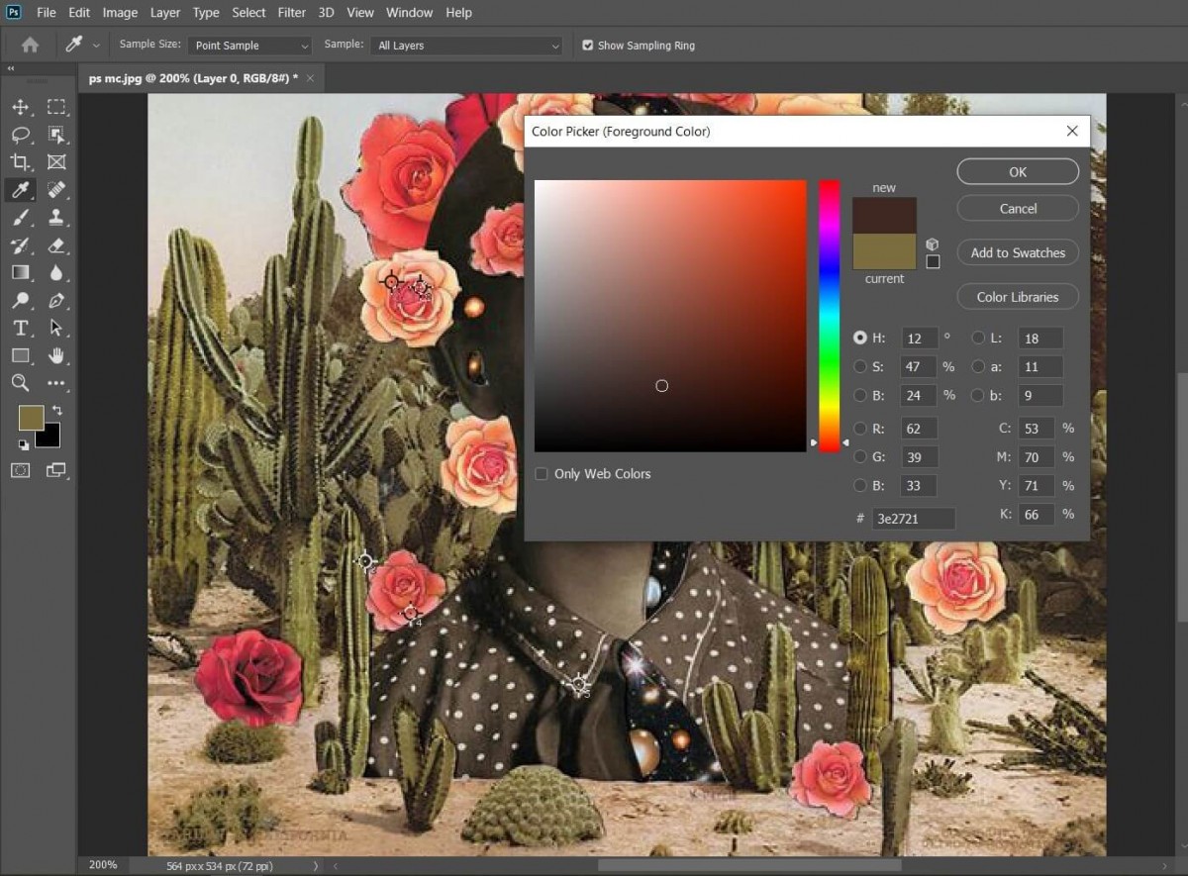Select the Zoom tool
Image resolution: width=1188 pixels, height=876 pixels.
(x=21, y=383)
